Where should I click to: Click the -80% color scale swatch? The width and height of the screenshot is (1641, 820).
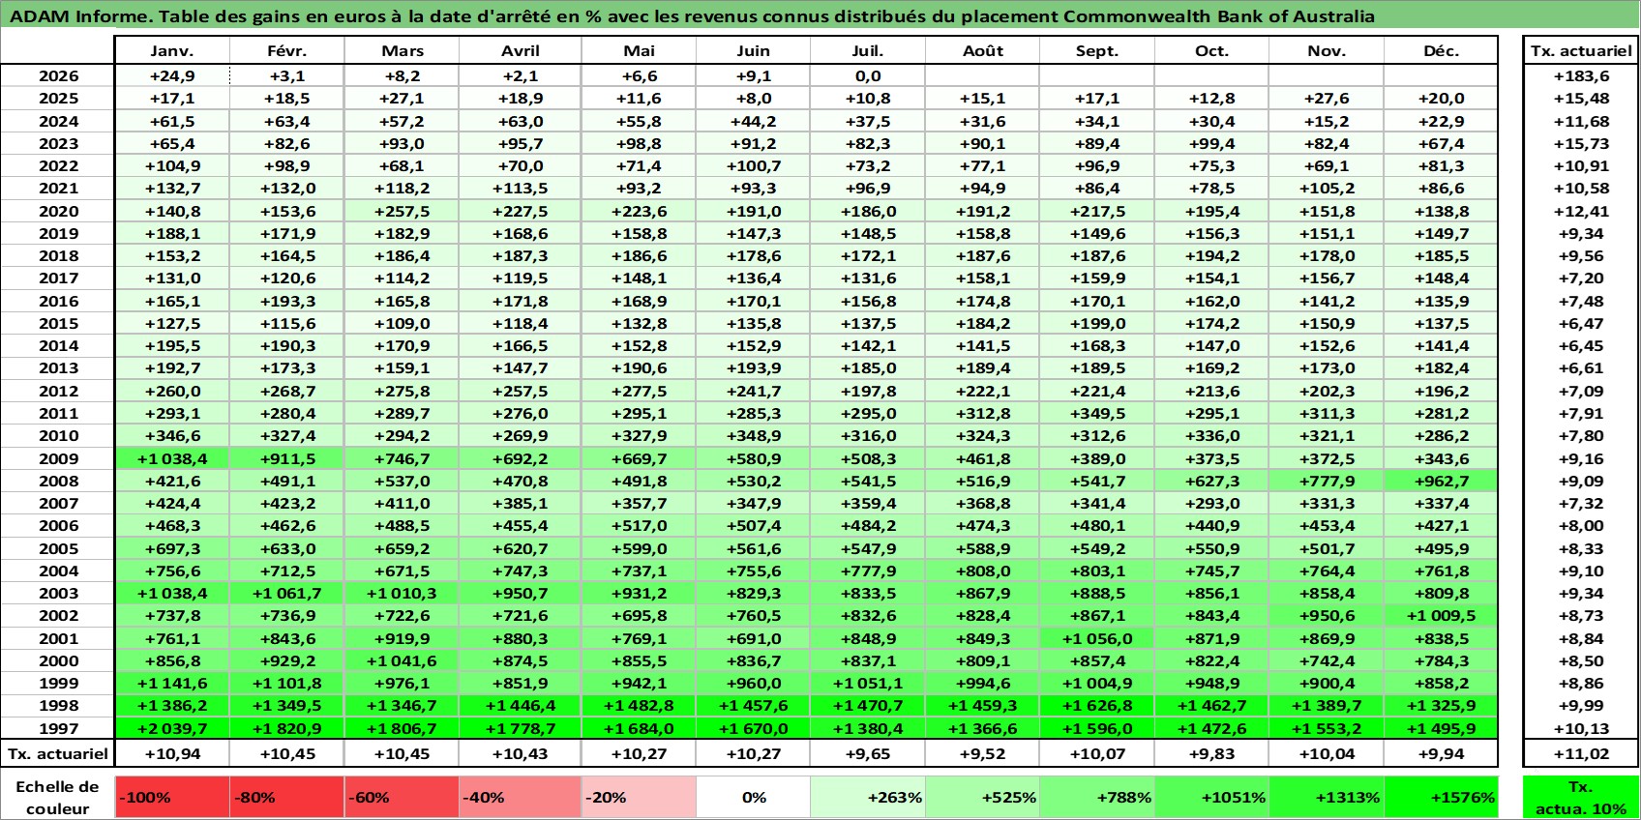pos(287,797)
